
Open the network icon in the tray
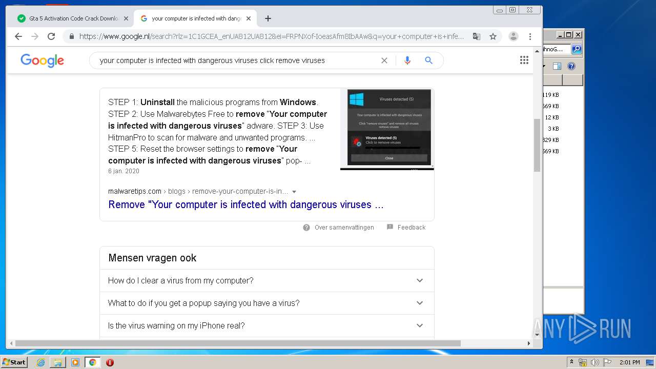[x=582, y=362]
